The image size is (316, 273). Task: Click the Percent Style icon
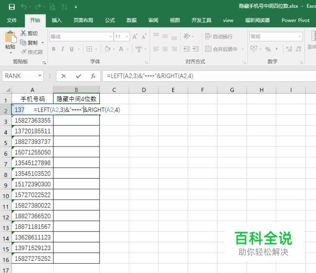(x=268, y=49)
